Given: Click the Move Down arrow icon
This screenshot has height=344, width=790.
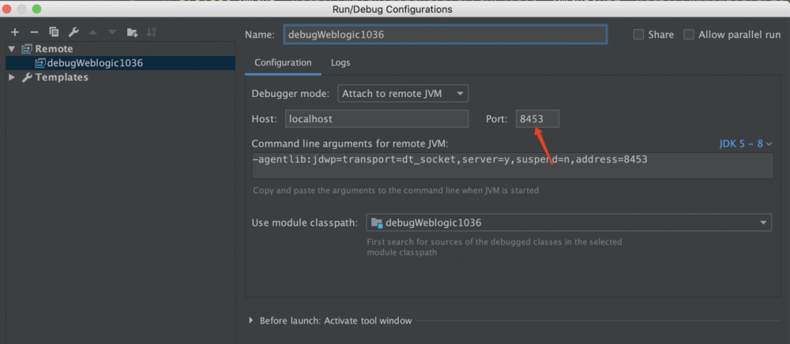Looking at the screenshot, I should click(x=112, y=32).
